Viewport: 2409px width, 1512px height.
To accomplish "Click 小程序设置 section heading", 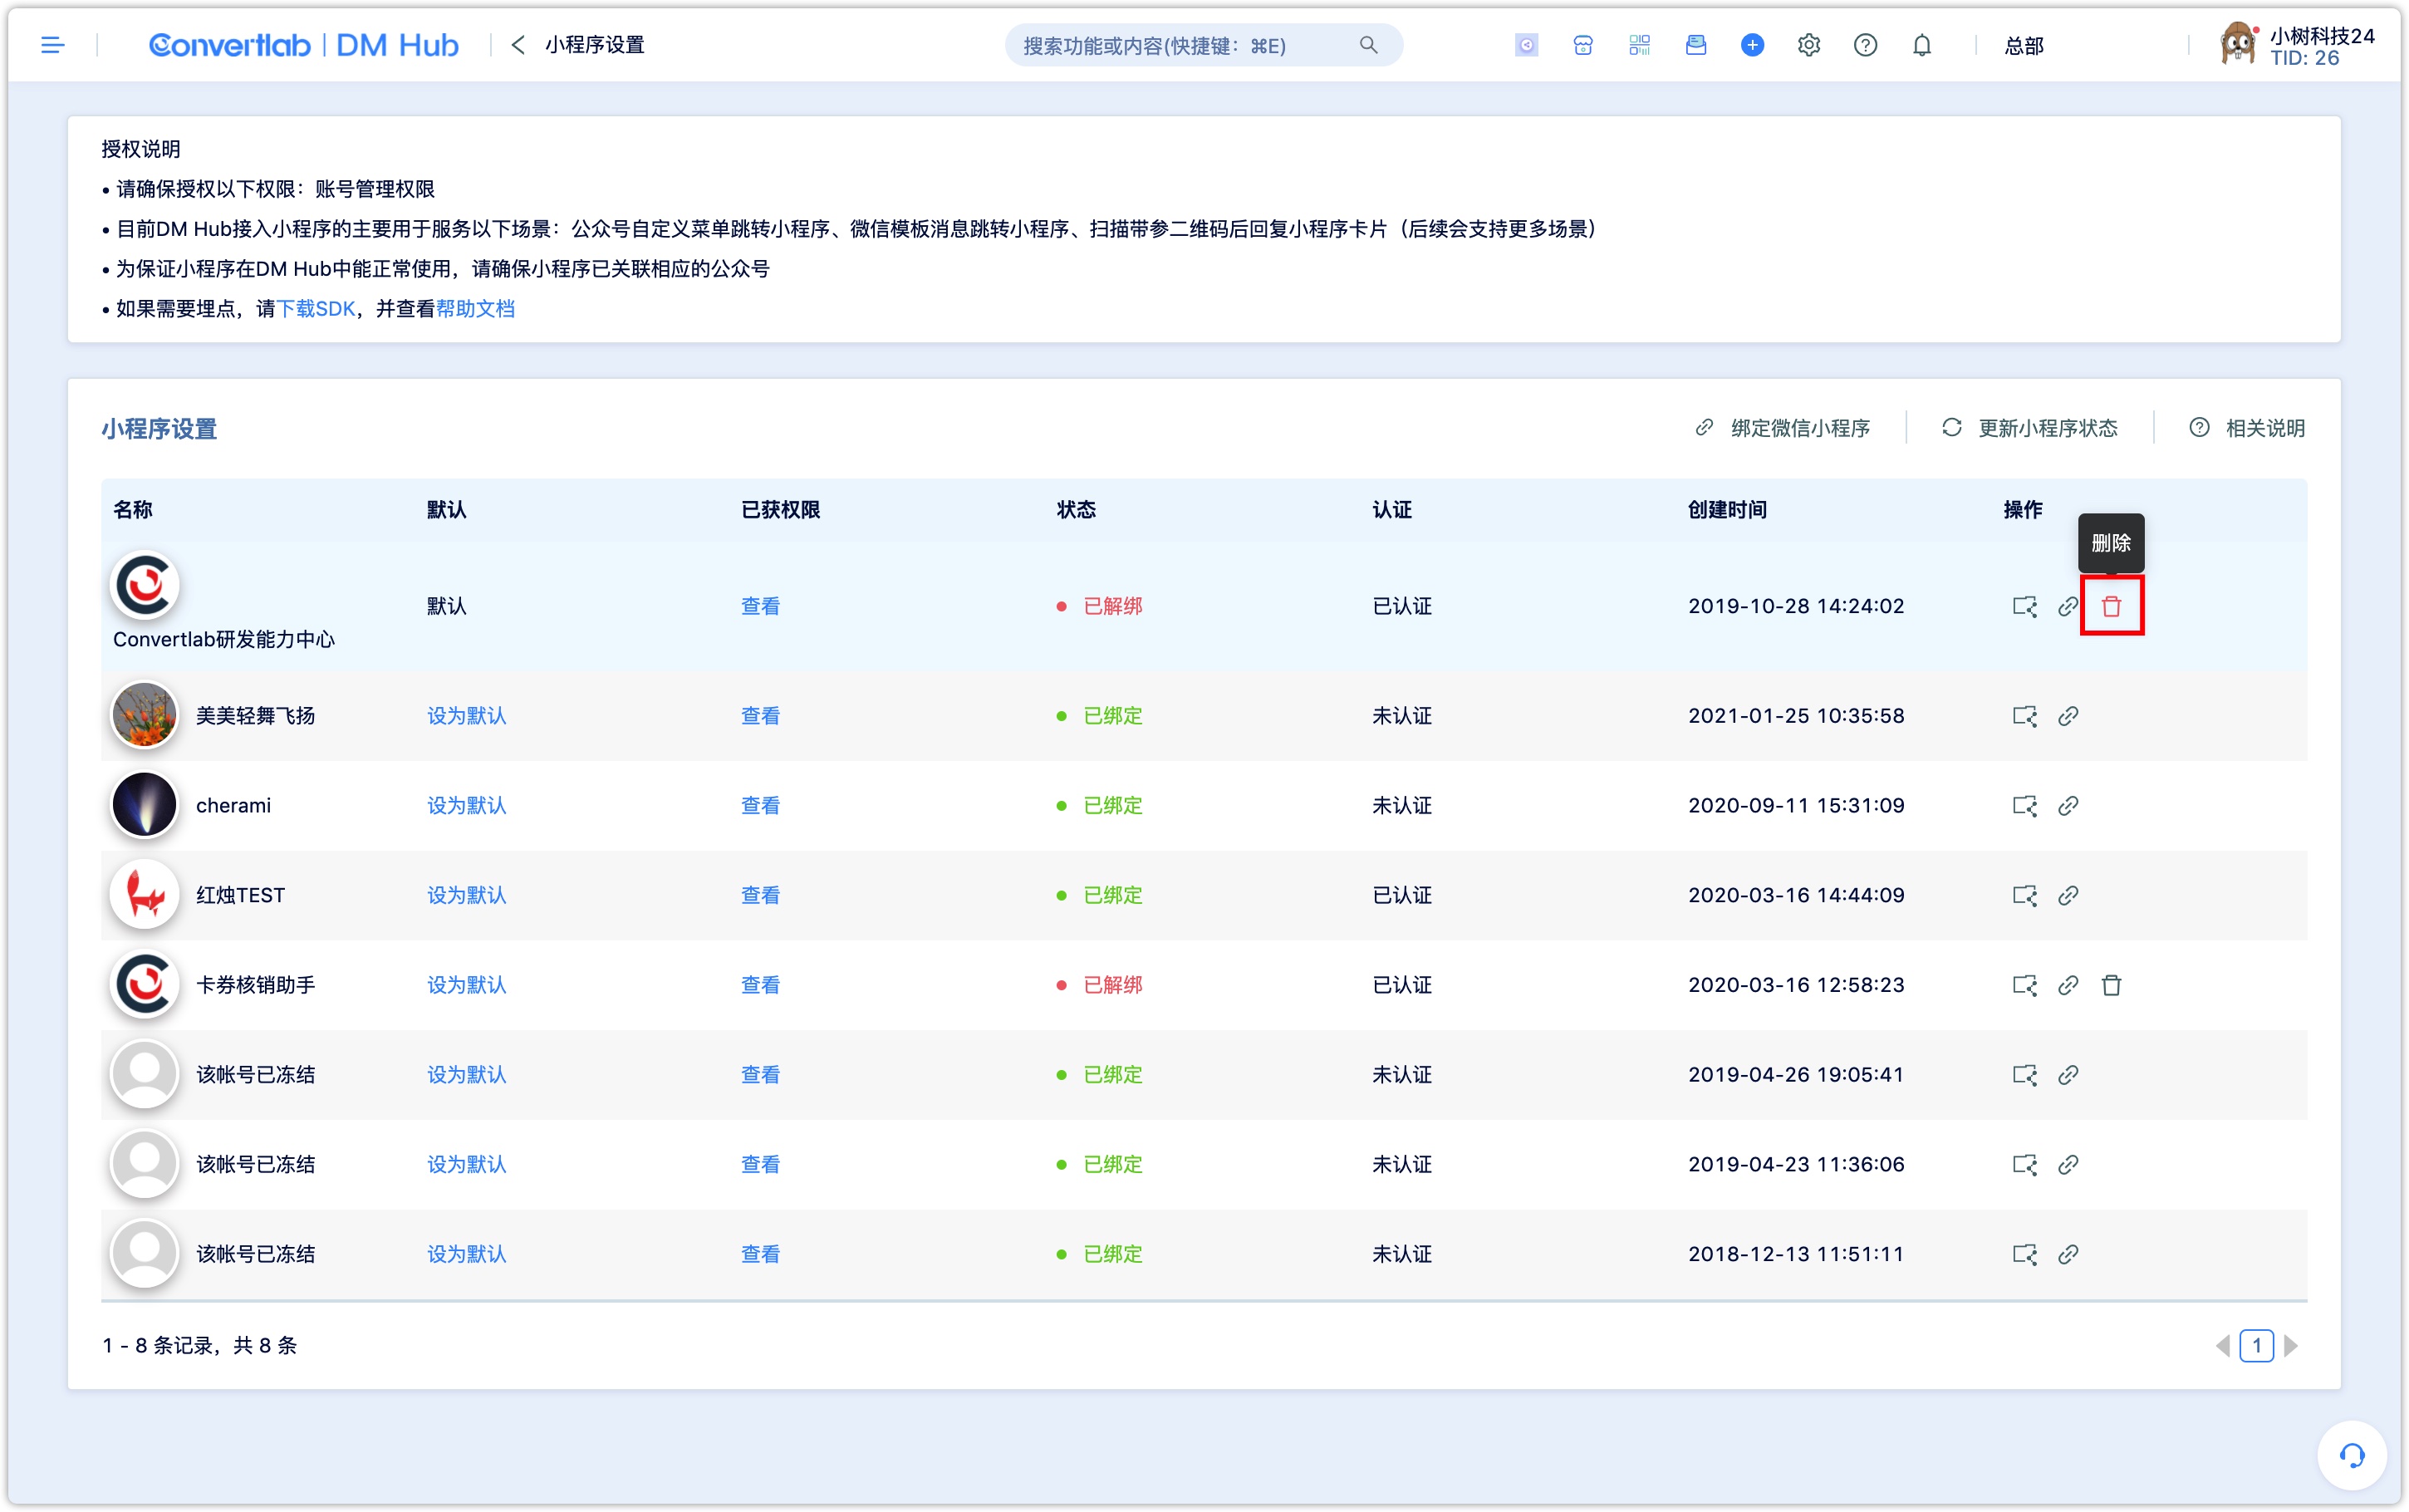I will 159,429.
